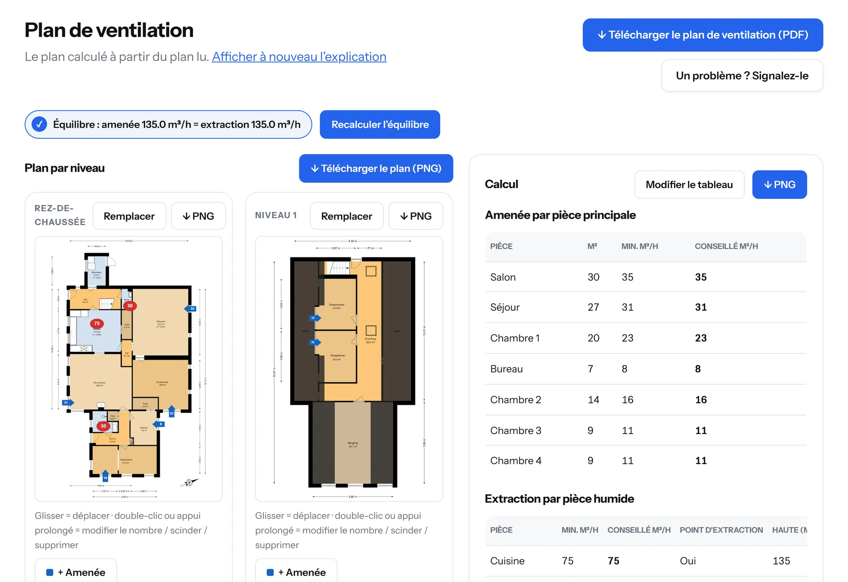Click the 'Oui' value in Cuisine row
This screenshot has height=582, width=848.
point(688,561)
